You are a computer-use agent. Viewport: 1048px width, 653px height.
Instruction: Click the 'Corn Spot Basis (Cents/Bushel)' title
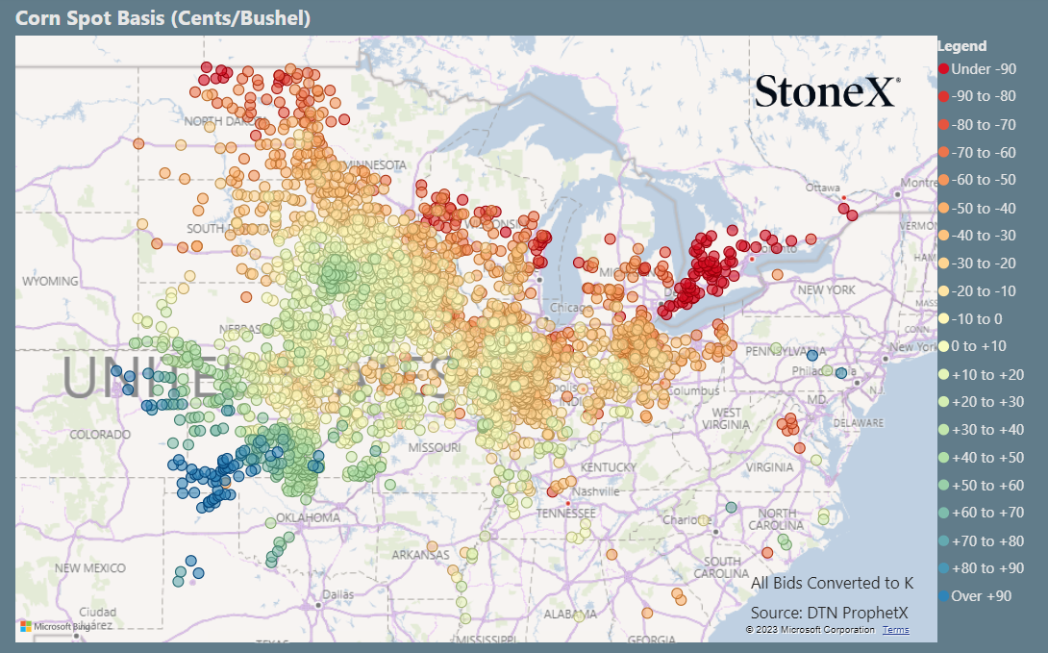[x=163, y=18]
